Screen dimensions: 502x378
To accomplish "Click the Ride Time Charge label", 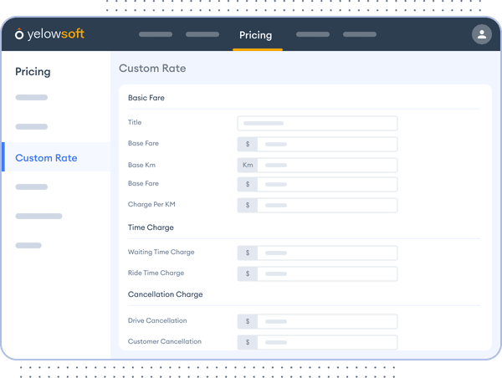I will [x=156, y=273].
